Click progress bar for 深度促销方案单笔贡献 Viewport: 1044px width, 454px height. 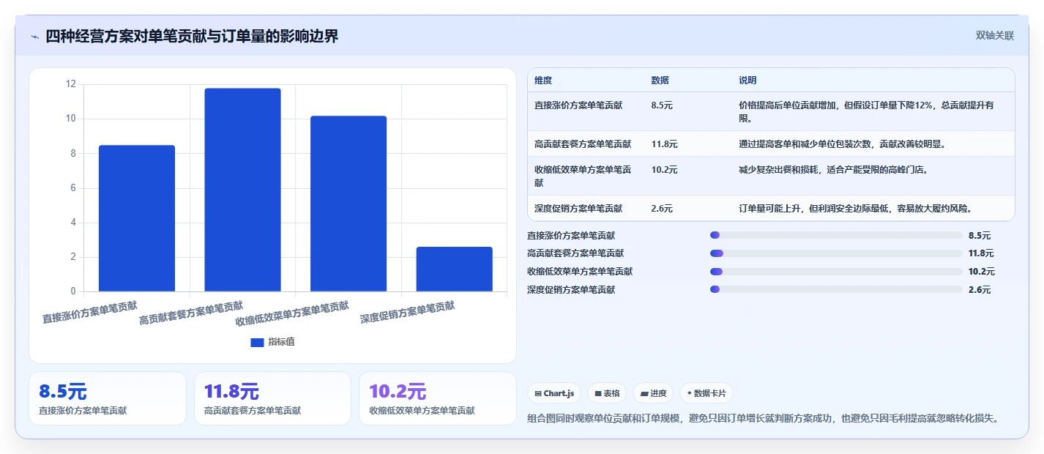[x=836, y=290]
